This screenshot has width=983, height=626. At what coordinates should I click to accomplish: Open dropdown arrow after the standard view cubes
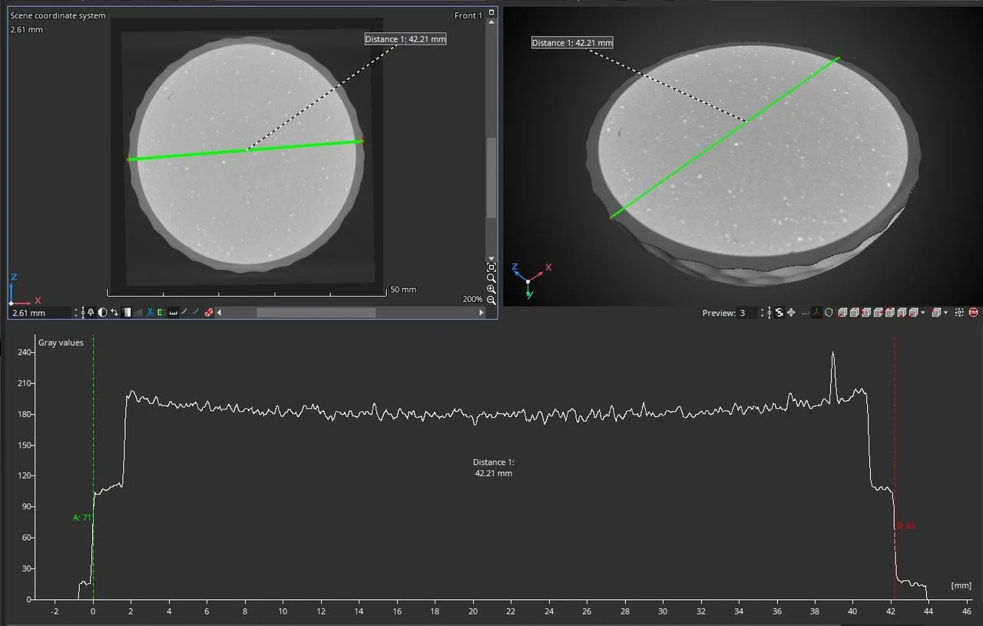pos(922,313)
